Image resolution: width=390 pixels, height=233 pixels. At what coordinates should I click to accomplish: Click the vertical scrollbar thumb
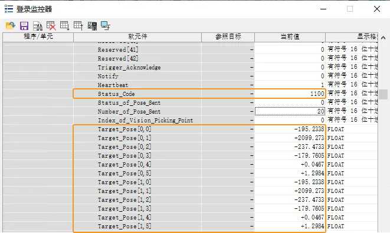[x=384, y=94]
